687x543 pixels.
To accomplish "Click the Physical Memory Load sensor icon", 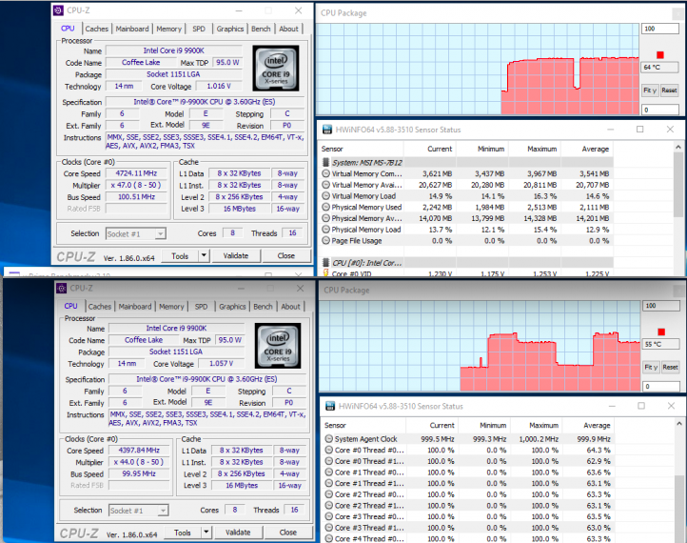I will click(325, 229).
